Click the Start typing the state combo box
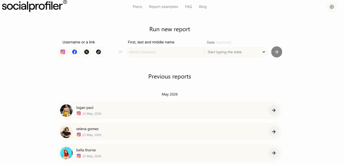Viewport: 344px width, 165px height. tap(236, 52)
